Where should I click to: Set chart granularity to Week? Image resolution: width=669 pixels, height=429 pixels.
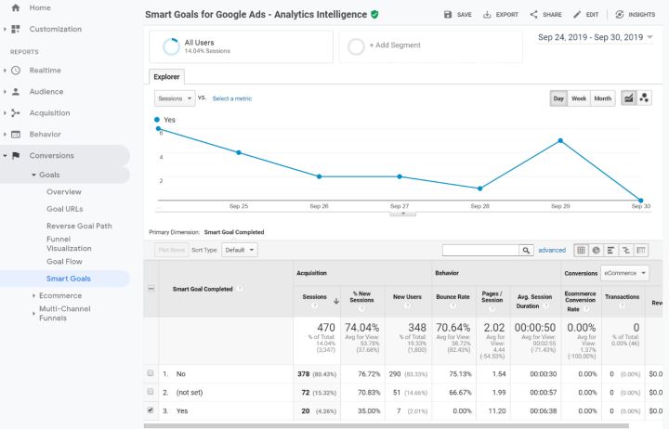click(579, 98)
